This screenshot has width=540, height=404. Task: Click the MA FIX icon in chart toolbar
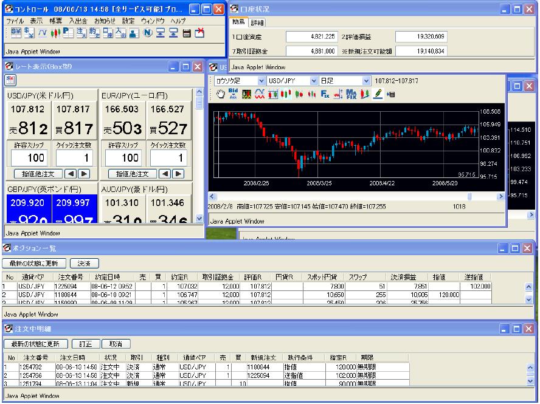[351, 94]
